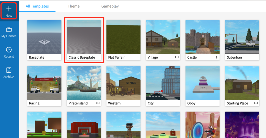Switch to the Gameplay tab
266x138 pixels.
click(x=110, y=6)
